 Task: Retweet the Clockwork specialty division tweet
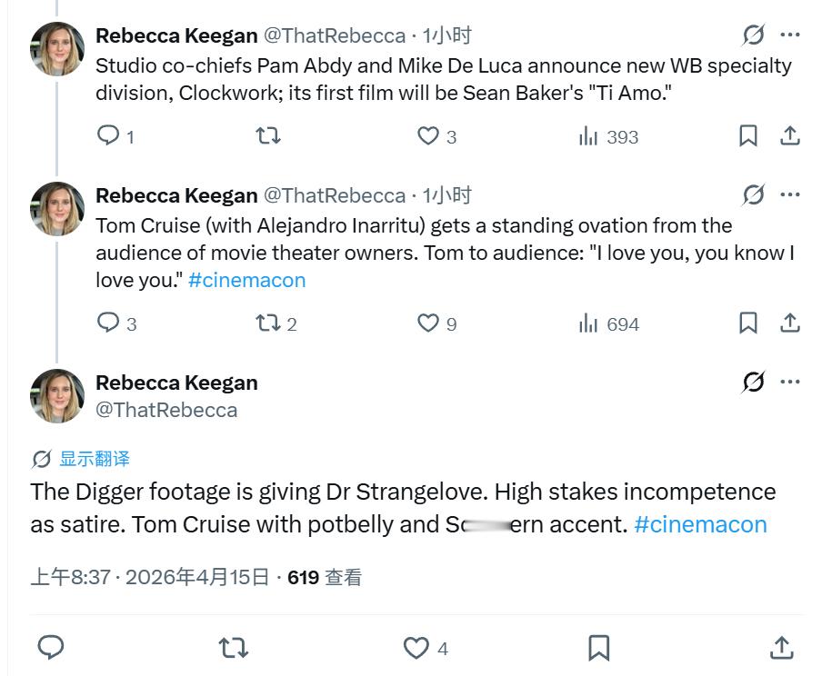268,136
